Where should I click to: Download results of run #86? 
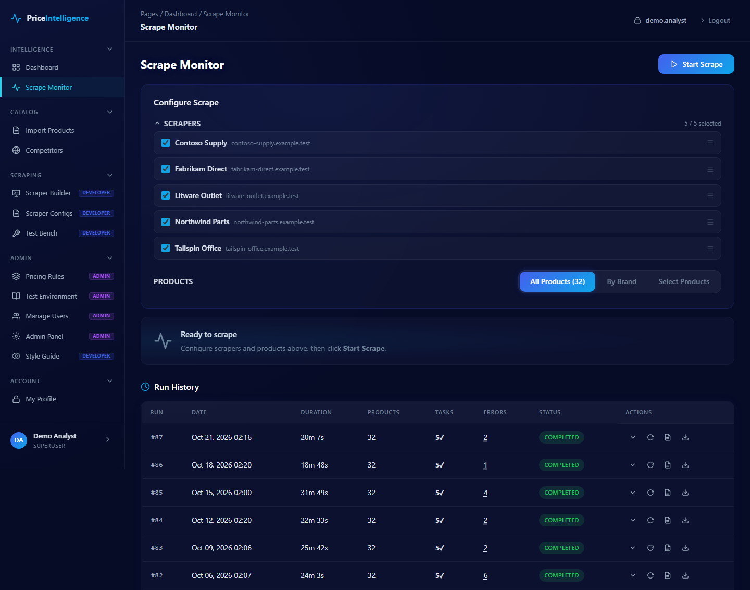tap(685, 465)
